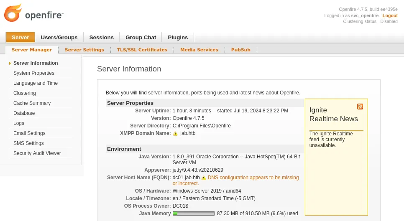Click the Java Version value text
The image size is (404, 221).
(236, 160)
